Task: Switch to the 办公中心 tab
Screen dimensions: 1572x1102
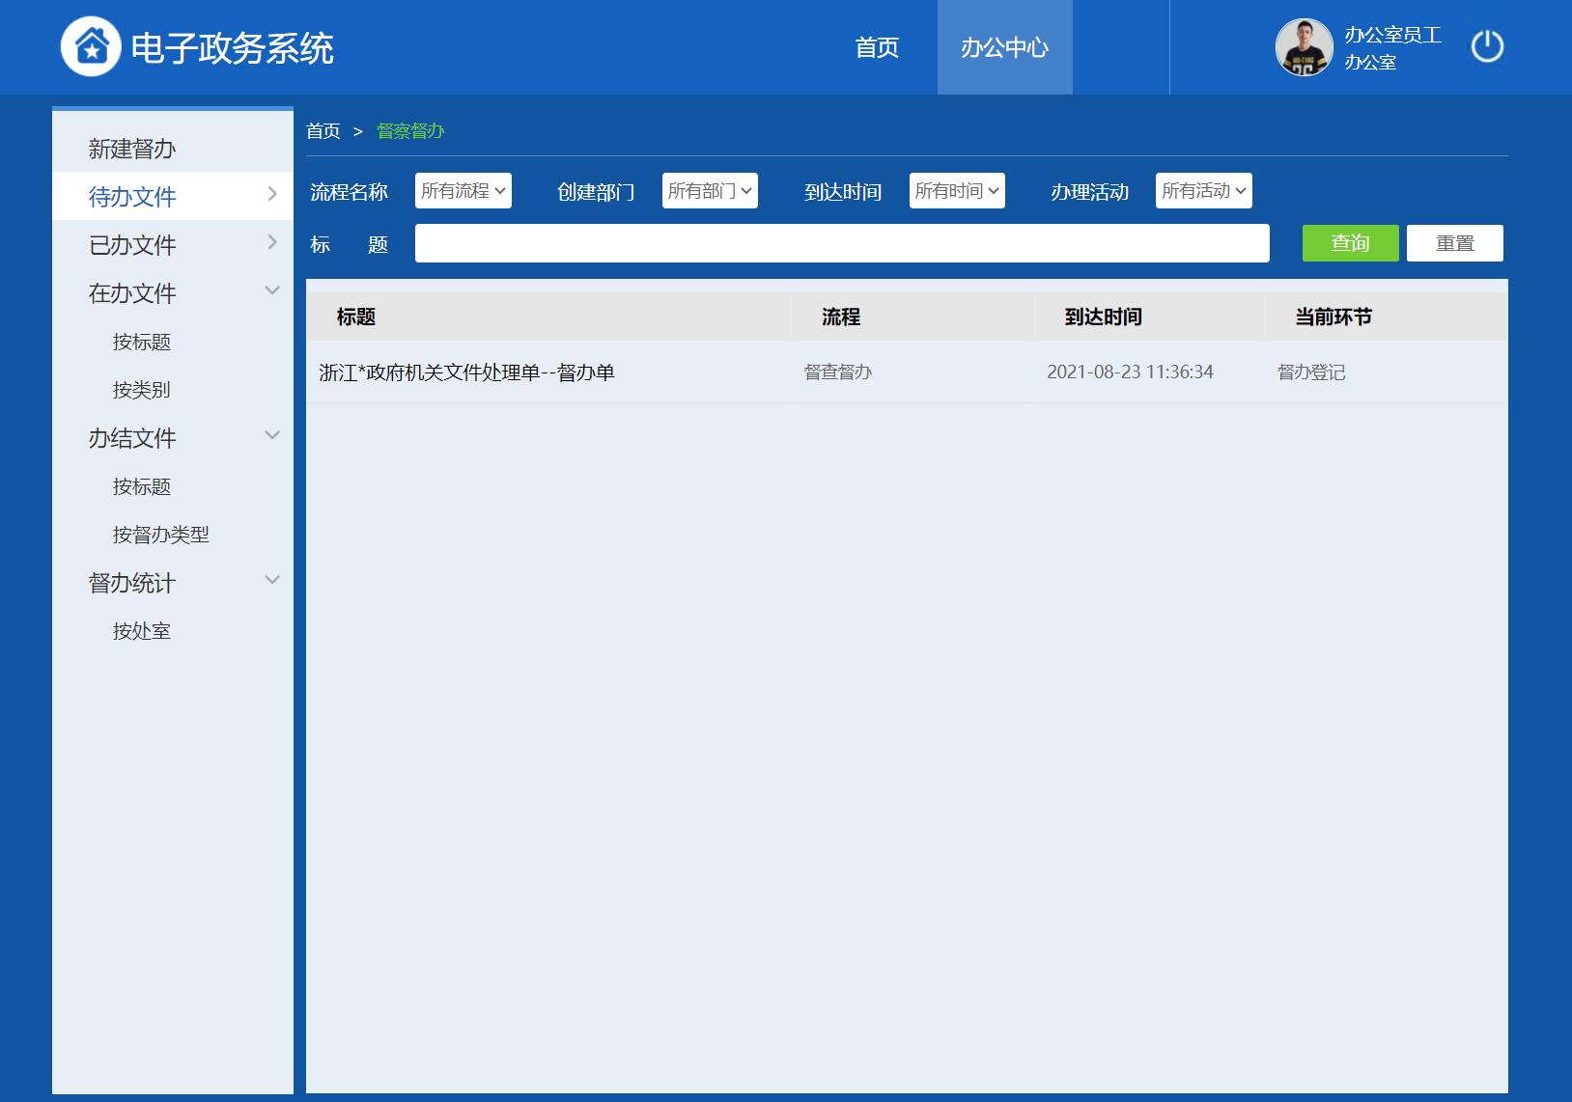Action: click(1004, 47)
